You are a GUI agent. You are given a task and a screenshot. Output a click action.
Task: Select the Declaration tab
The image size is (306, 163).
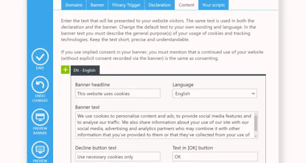coord(159,5)
